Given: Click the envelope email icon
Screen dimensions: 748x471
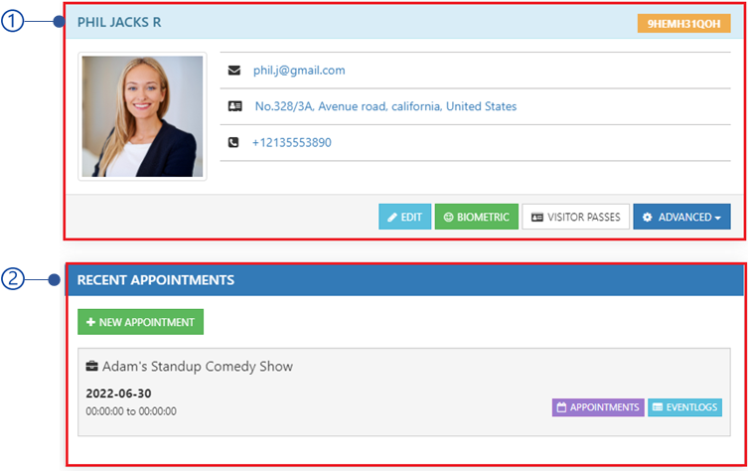Looking at the screenshot, I should tap(234, 71).
